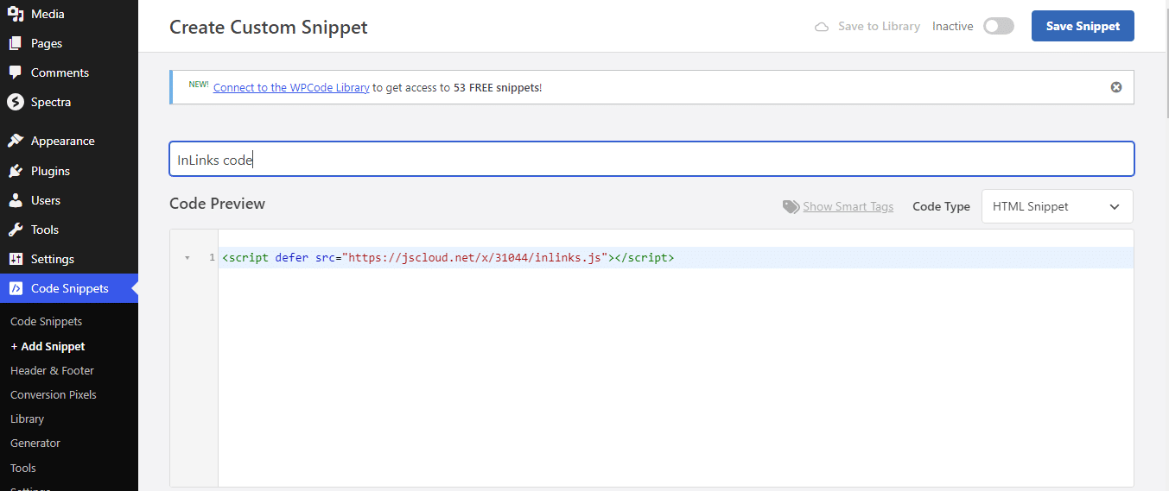Open Media via its sidebar icon
This screenshot has height=491, width=1169.
tap(16, 14)
